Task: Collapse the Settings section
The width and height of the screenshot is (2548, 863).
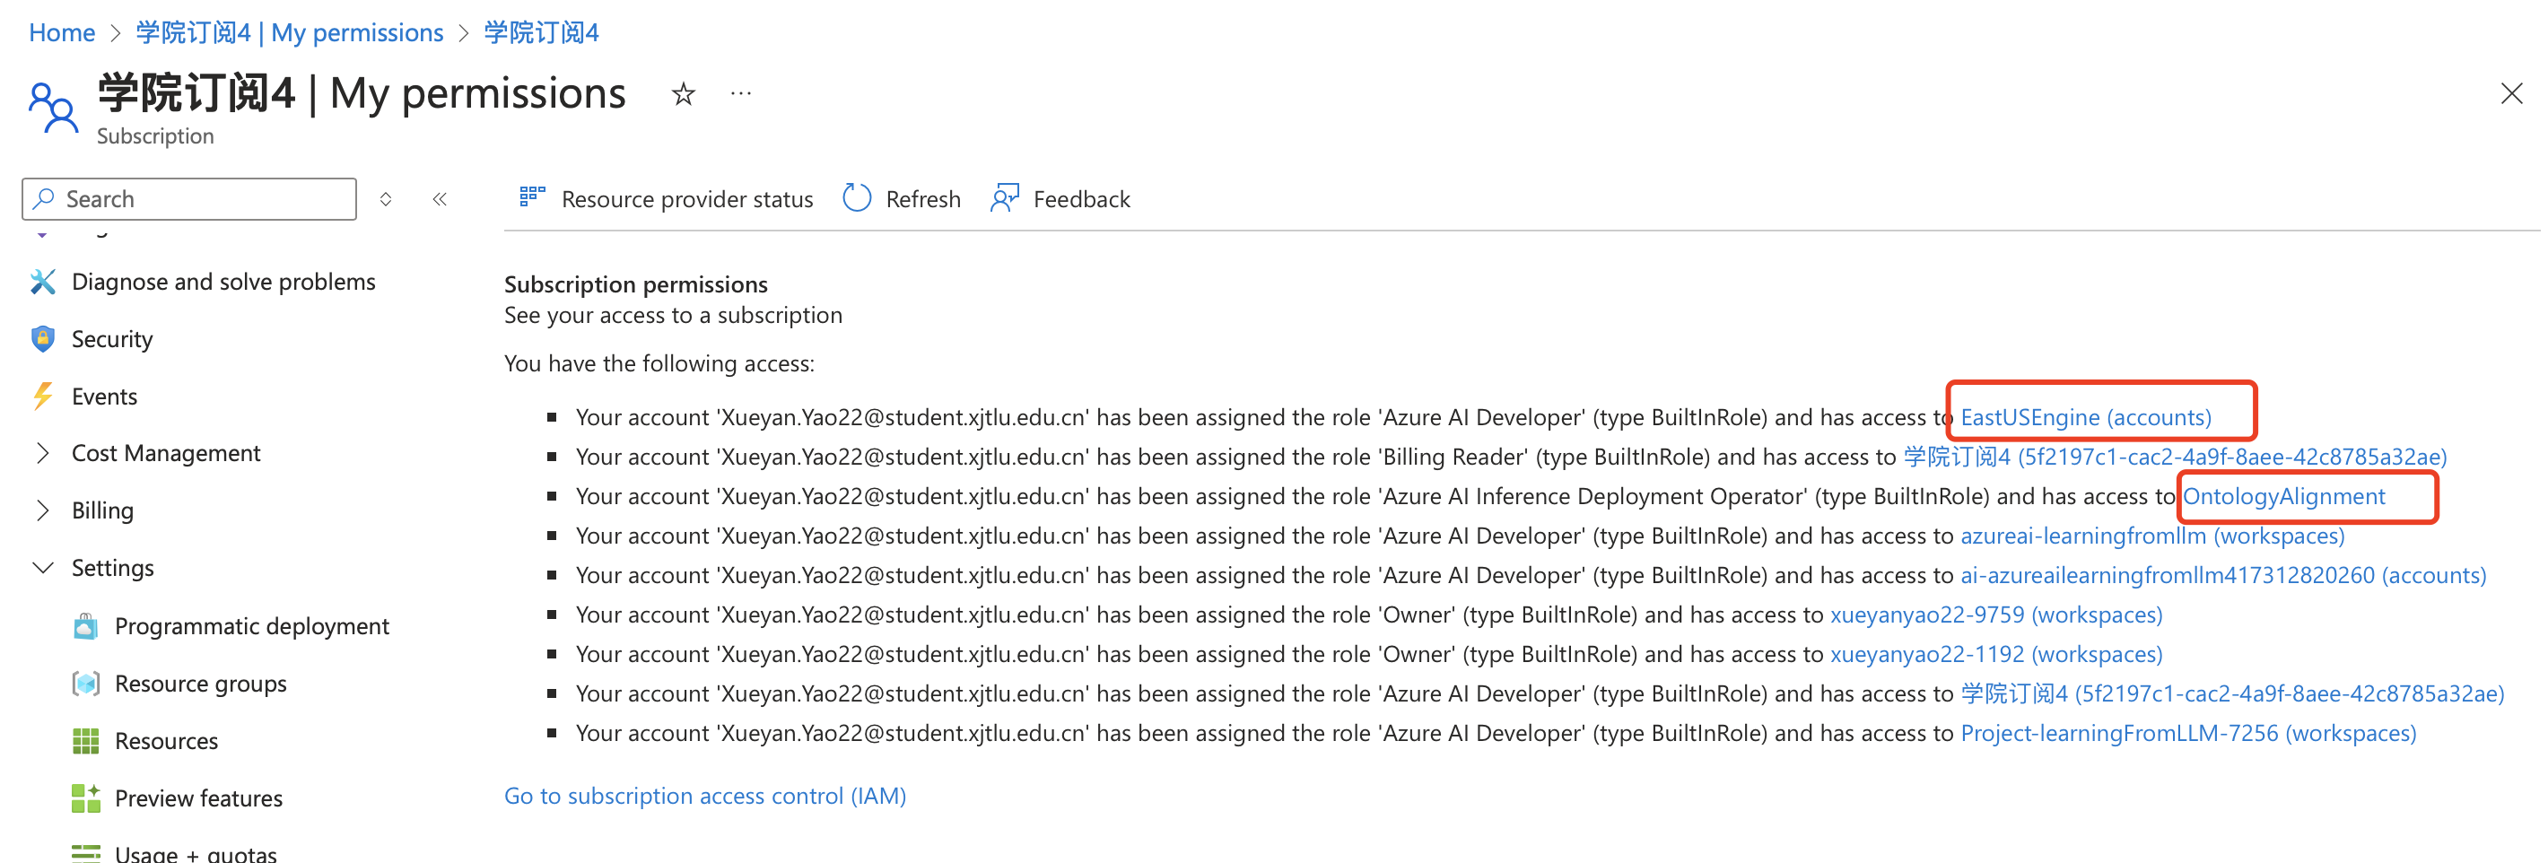Action: pyautogui.click(x=42, y=568)
